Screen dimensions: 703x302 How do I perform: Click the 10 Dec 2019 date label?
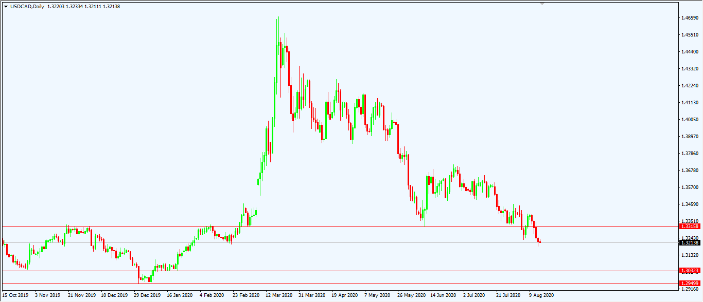114,295
